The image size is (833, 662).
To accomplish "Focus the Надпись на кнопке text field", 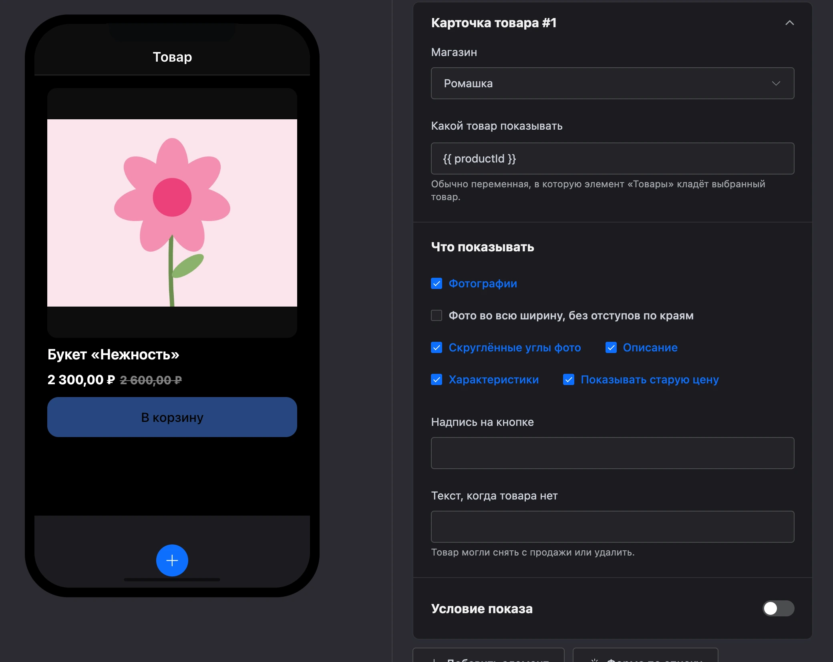I will click(612, 453).
